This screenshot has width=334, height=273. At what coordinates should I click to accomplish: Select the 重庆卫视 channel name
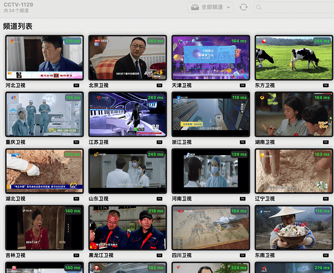(16, 142)
